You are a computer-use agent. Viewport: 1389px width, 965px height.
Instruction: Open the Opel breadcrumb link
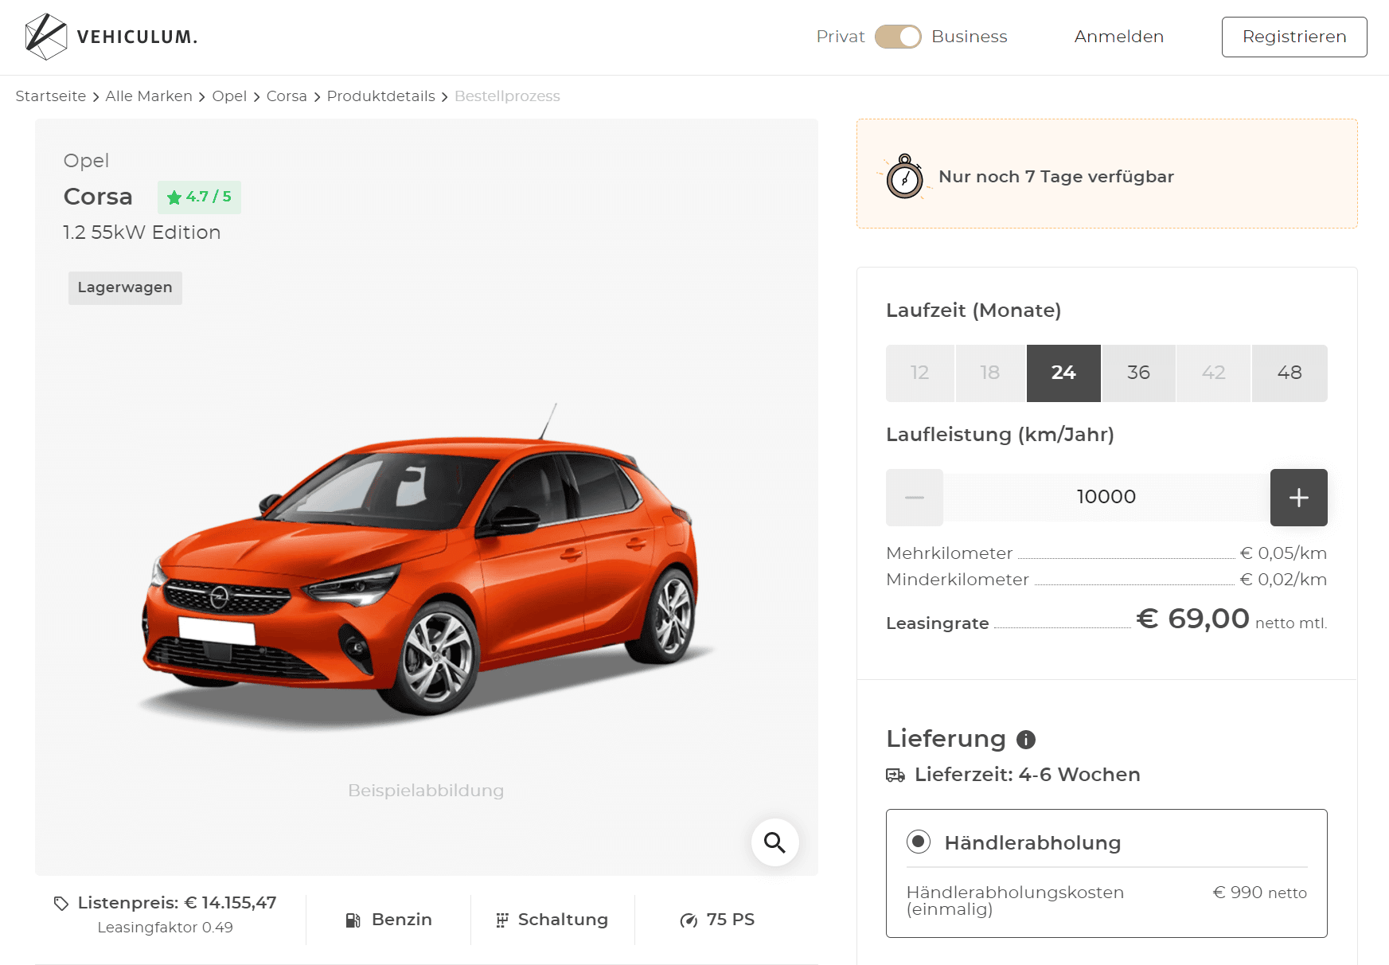[x=229, y=96]
